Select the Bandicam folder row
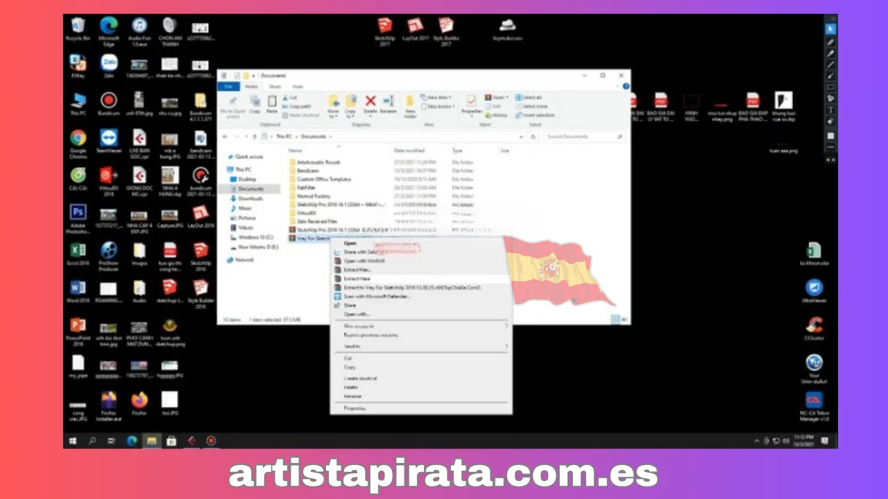The width and height of the screenshot is (888, 499). pos(382,170)
